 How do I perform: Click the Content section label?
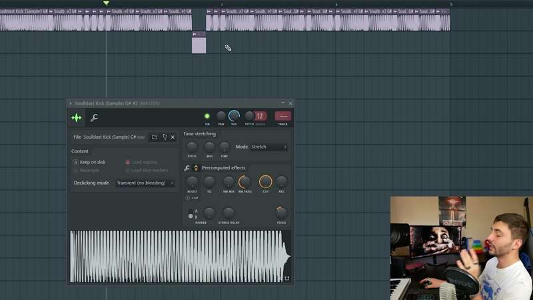click(x=80, y=151)
